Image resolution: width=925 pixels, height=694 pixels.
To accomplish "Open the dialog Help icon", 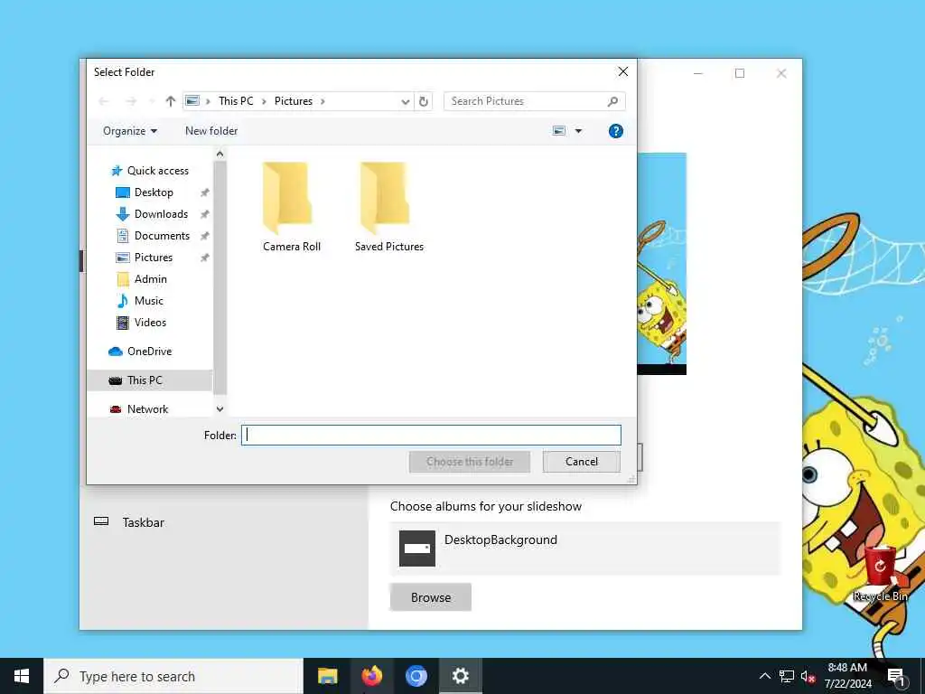I will click(615, 131).
